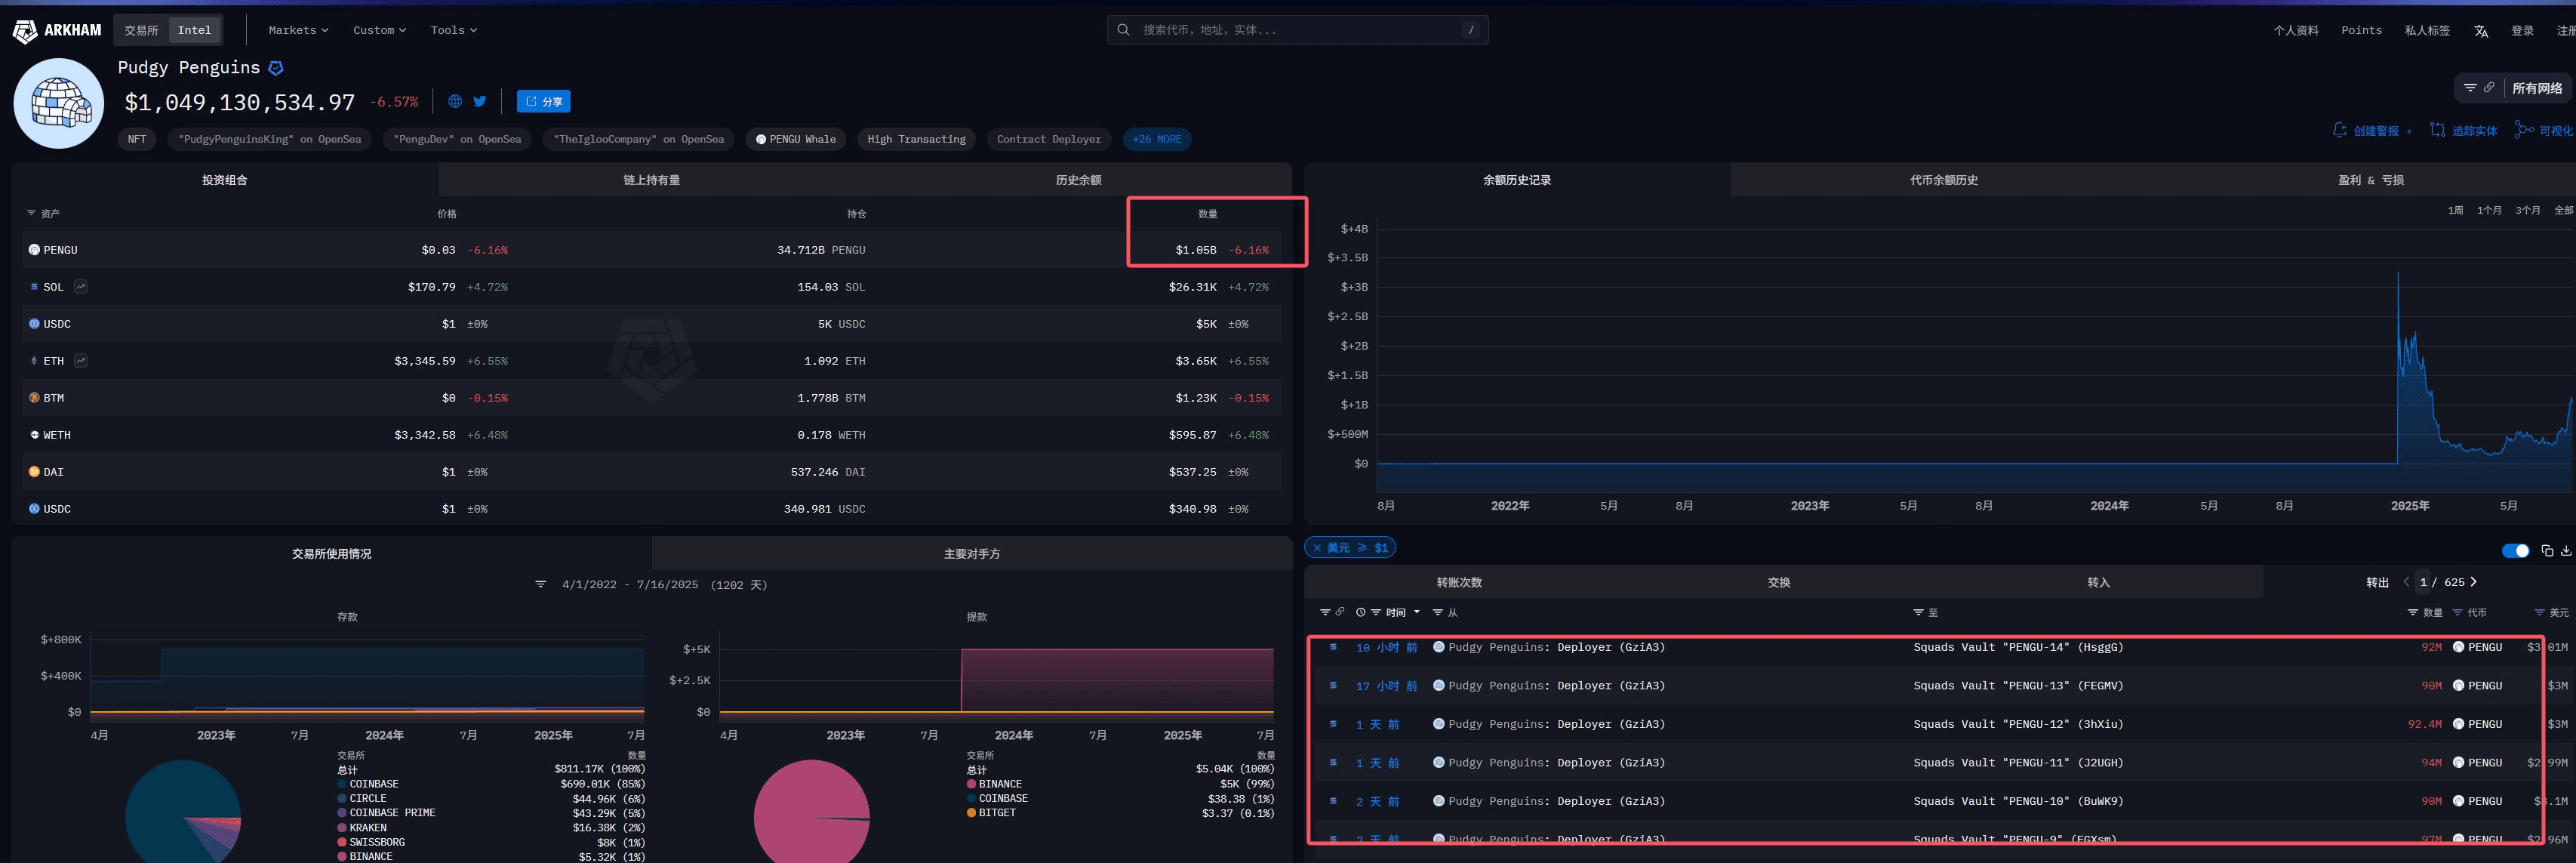Click the High Transacting tag

pos(916,139)
